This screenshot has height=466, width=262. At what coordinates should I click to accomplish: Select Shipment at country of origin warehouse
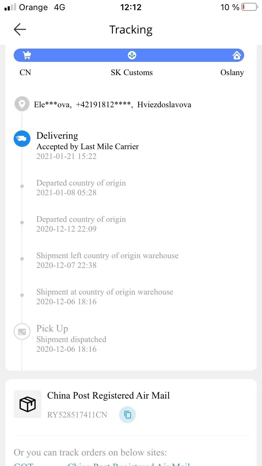[105, 297]
